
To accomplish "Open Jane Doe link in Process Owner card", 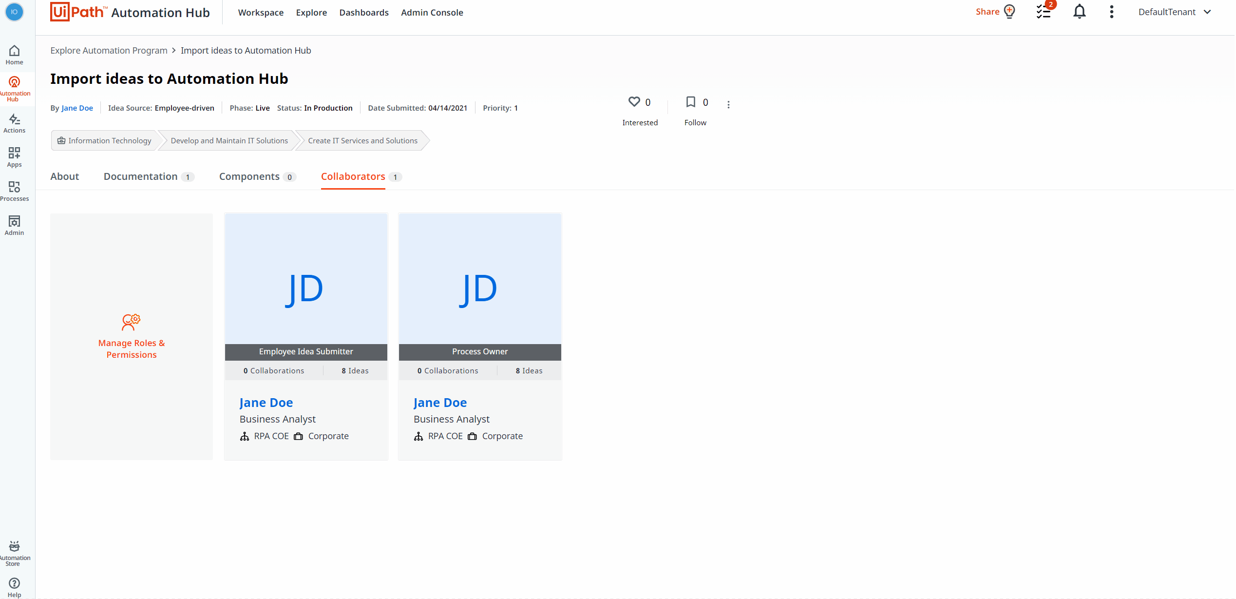I will coord(439,403).
